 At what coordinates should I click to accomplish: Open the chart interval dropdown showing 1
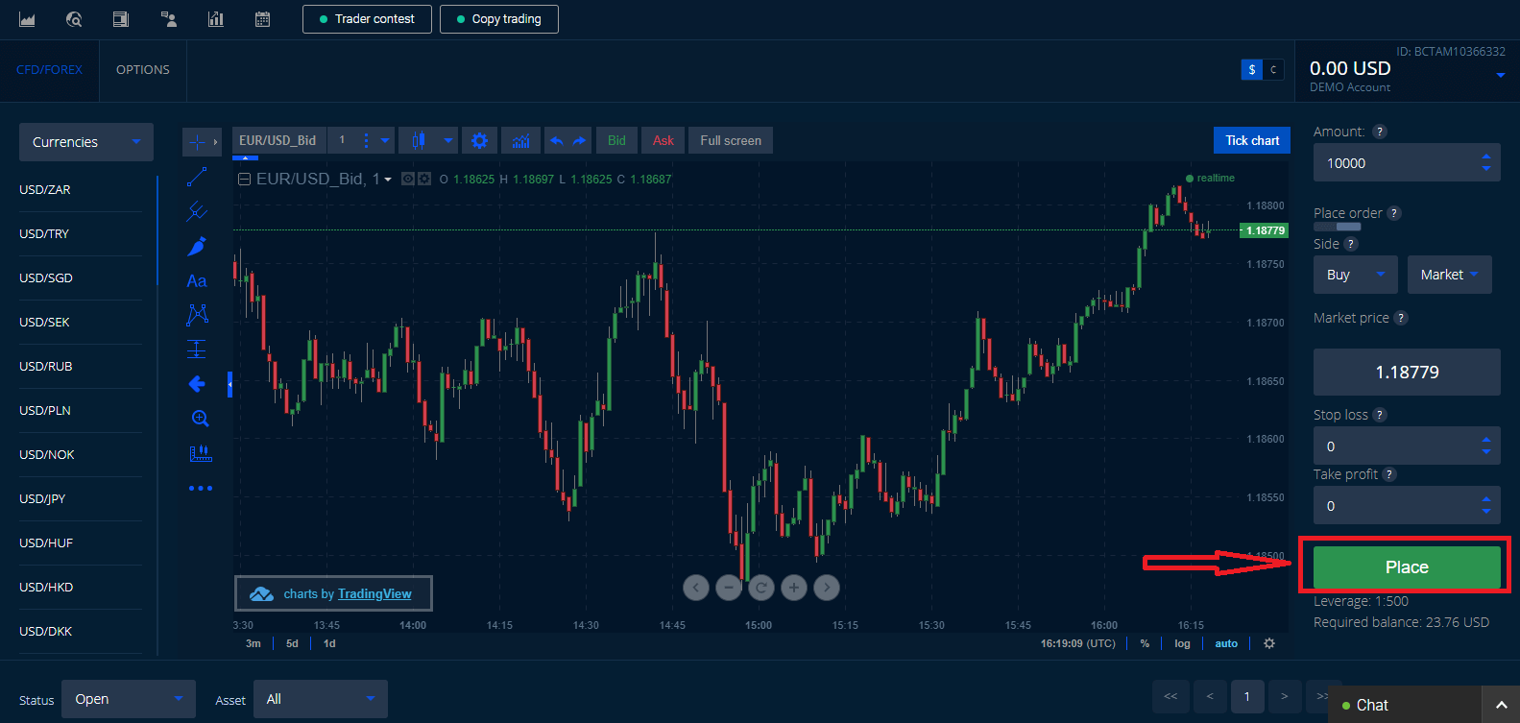[x=360, y=140]
